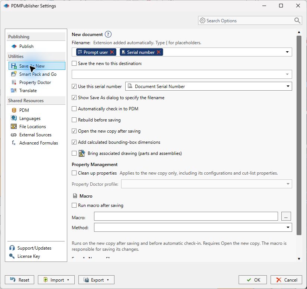
Task: Click the vertical scrollbar thumb
Action: pos(299,135)
